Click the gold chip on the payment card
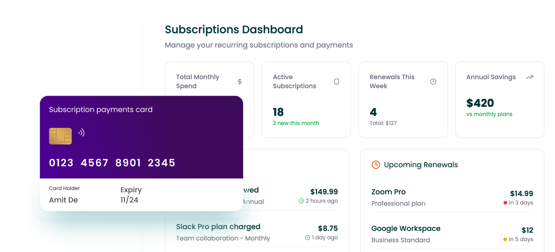This screenshot has width=555, height=252. [60, 136]
